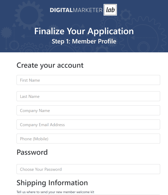This screenshot has height=195, width=168.
Task: Focus the First Name field
Action: point(88,80)
